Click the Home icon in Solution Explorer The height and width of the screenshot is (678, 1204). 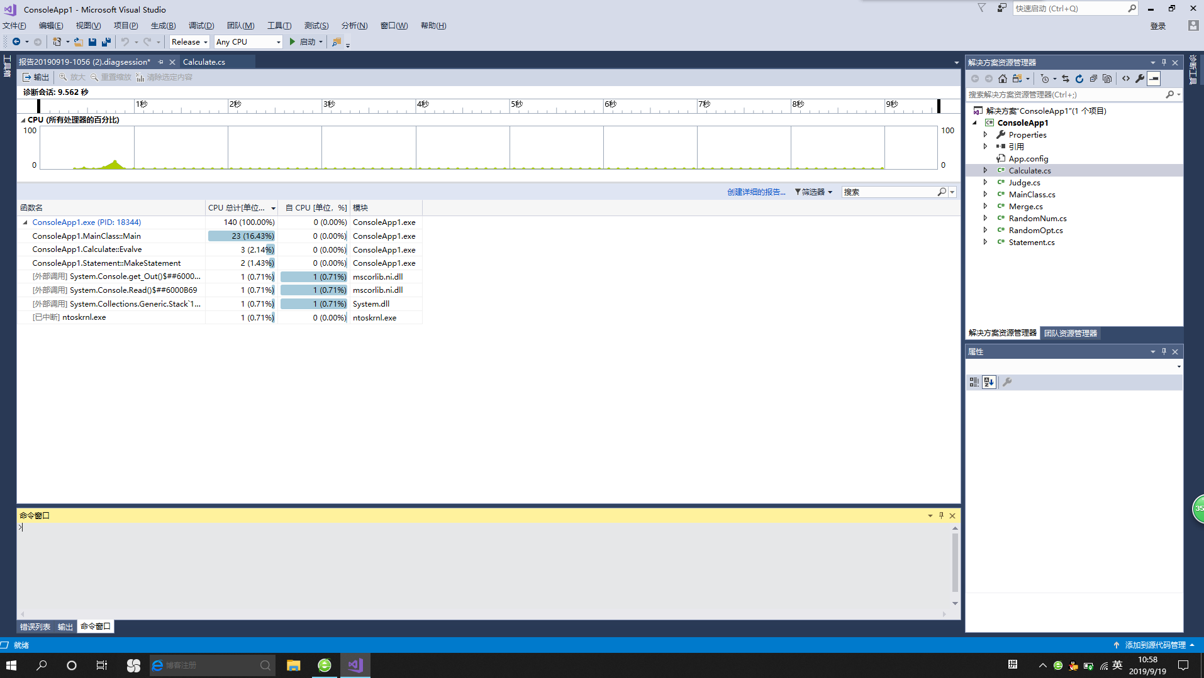click(x=1003, y=79)
